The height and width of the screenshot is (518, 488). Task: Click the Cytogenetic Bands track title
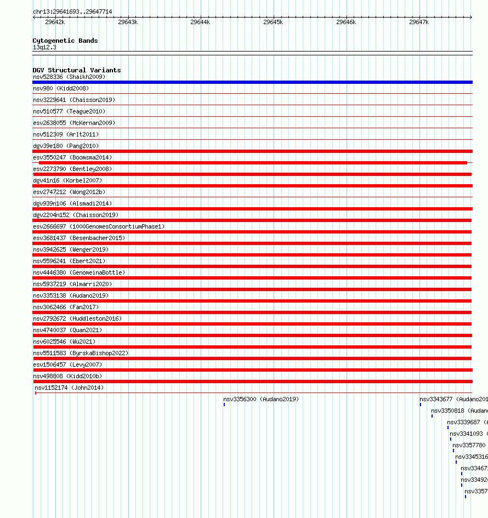coord(65,41)
